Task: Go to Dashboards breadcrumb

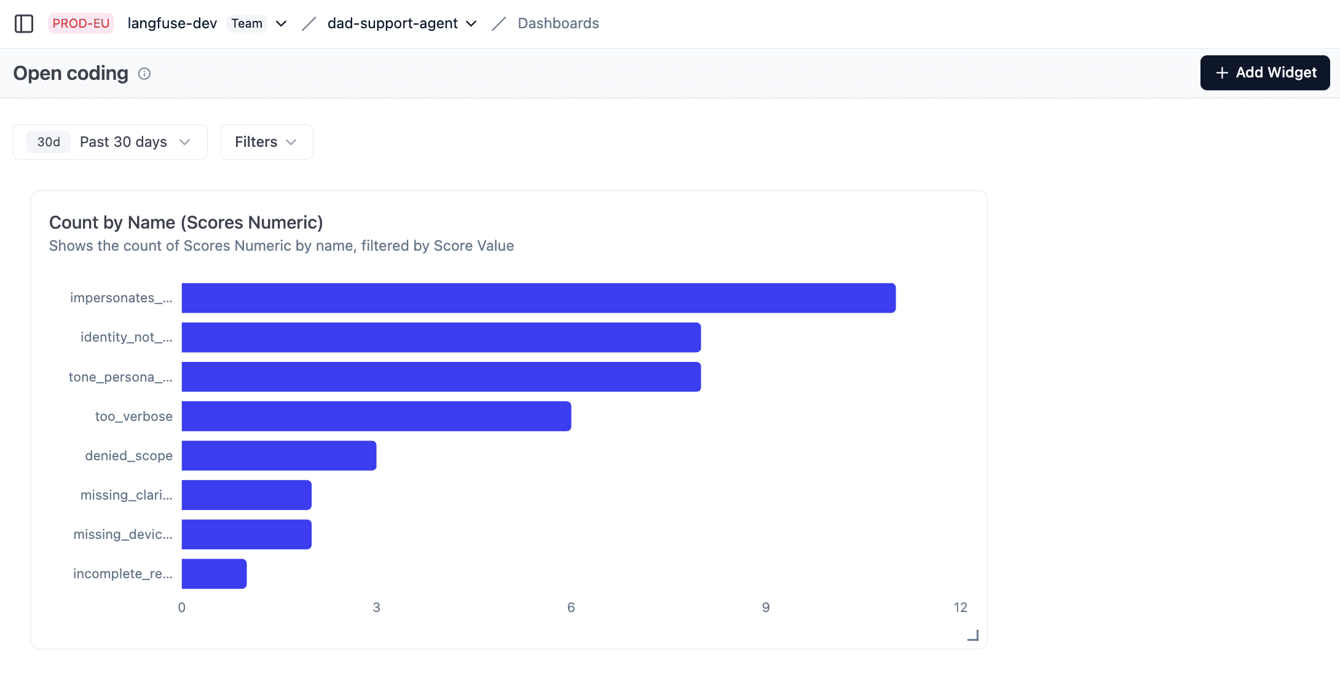Action: [558, 23]
